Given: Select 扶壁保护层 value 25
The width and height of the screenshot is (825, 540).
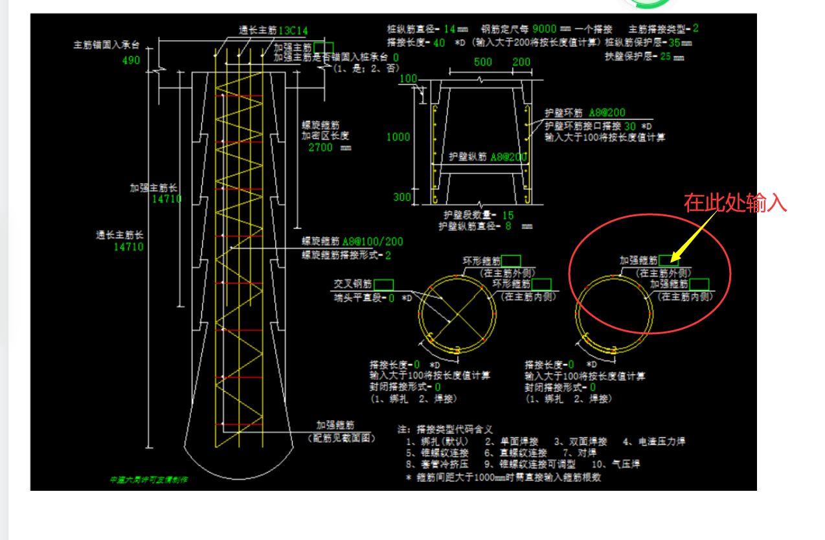Looking at the screenshot, I should (666, 56).
